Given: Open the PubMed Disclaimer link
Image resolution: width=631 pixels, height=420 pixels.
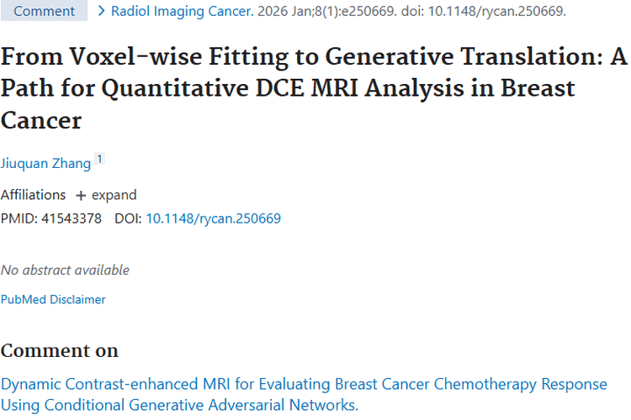Looking at the screenshot, I should tap(53, 299).
